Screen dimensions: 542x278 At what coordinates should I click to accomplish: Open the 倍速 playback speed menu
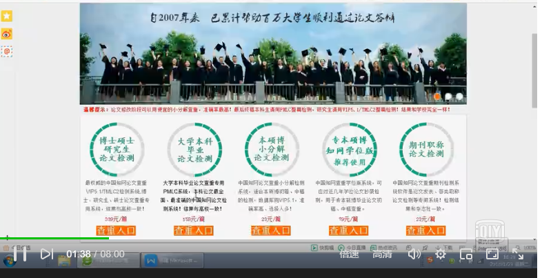tap(349, 254)
